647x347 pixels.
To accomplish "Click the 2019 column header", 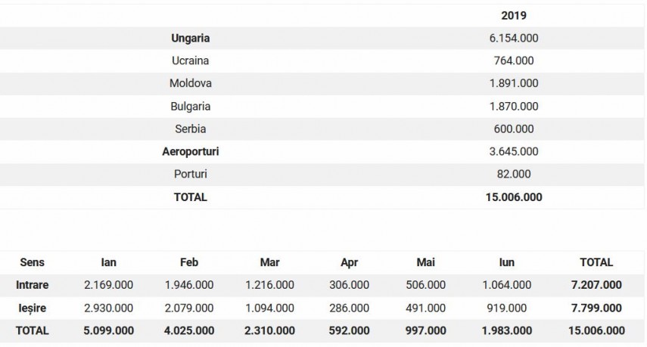I will (514, 16).
